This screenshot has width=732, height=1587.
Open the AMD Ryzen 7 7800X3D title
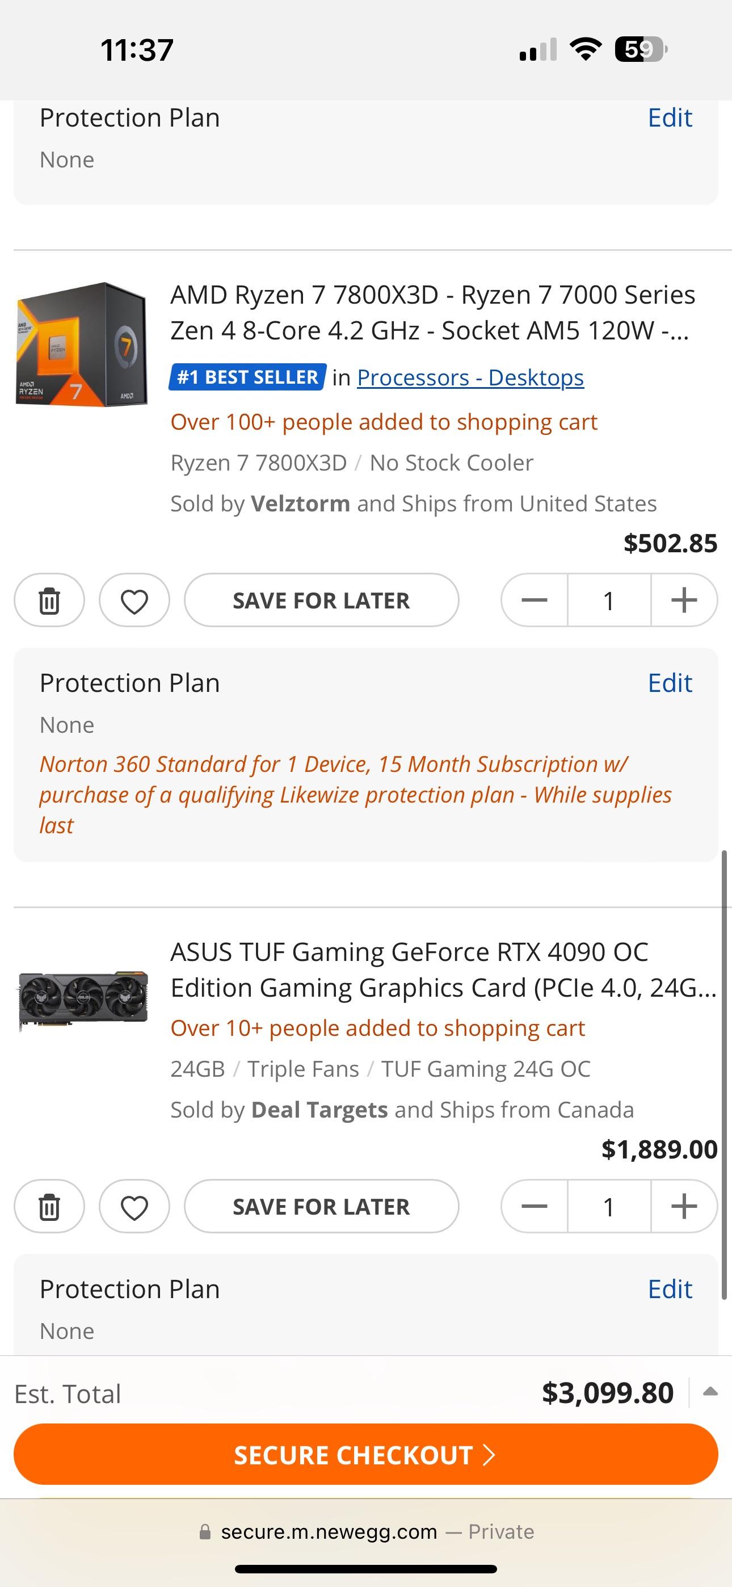pyautogui.click(x=432, y=312)
